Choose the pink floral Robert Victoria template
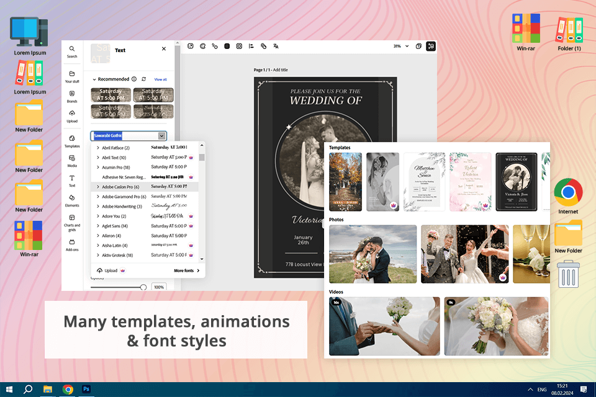This screenshot has height=397, width=596. point(470,182)
